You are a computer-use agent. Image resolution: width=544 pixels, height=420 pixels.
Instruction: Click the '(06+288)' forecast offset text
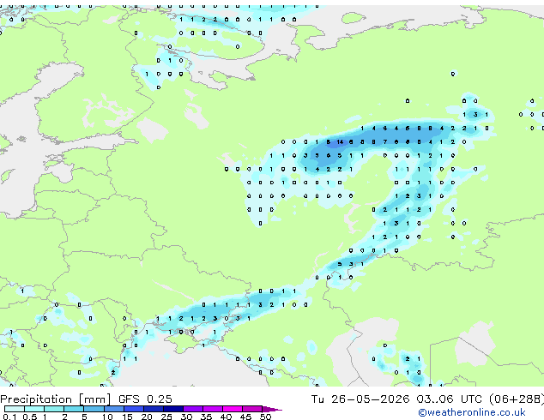click(517, 399)
